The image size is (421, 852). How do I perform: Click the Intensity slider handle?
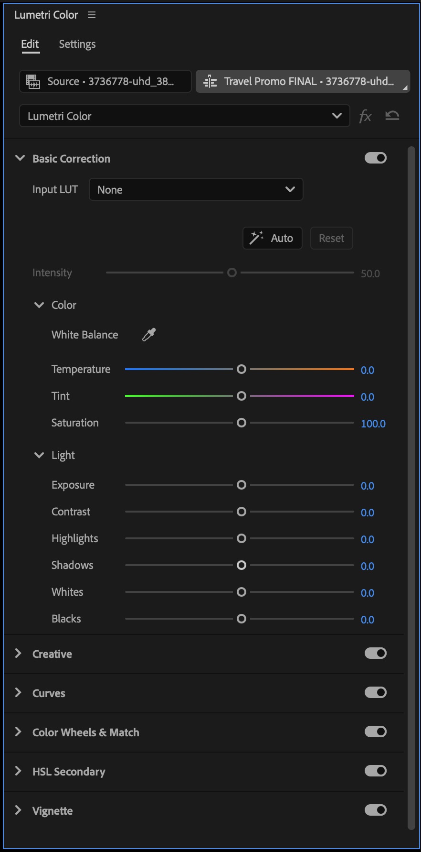click(232, 273)
